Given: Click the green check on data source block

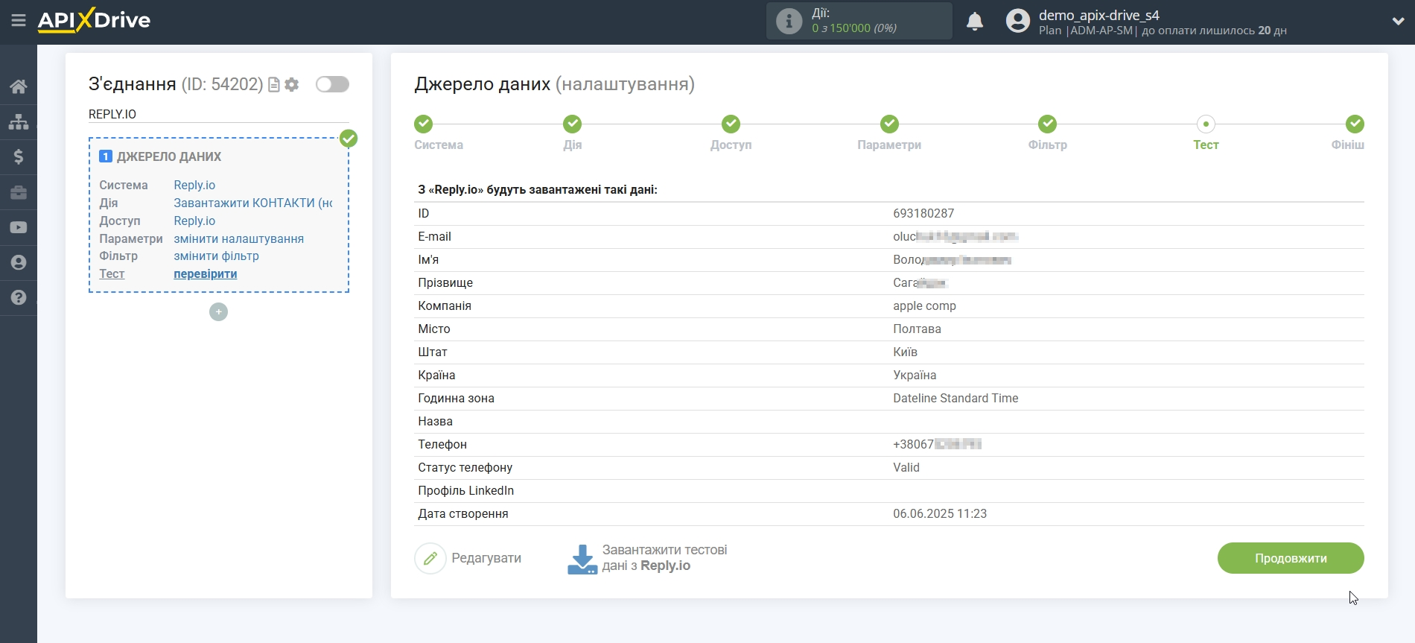Looking at the screenshot, I should pyautogui.click(x=349, y=139).
